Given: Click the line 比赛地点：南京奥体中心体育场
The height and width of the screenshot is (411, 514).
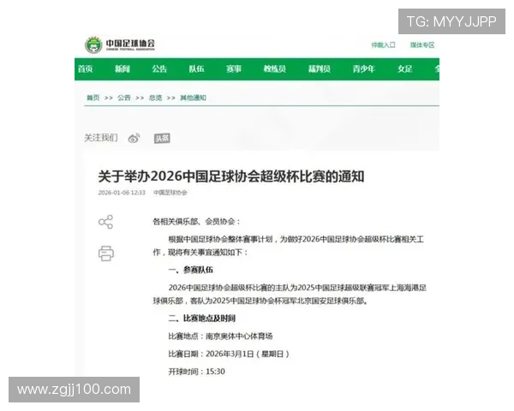Looking at the screenshot, I should point(220,336).
